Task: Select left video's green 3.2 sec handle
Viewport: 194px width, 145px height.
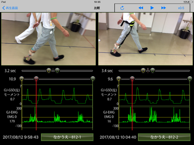Action: pyautogui.click(x=57, y=71)
